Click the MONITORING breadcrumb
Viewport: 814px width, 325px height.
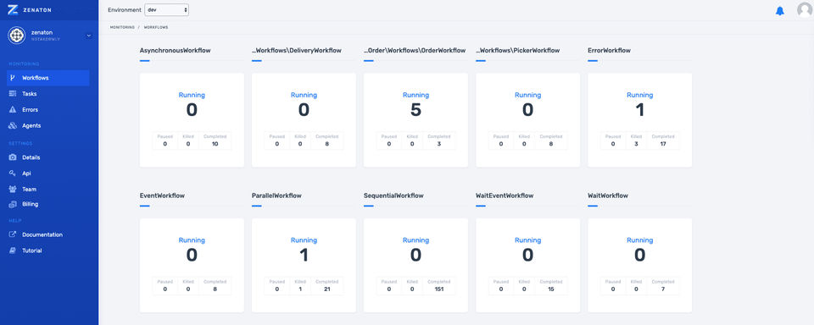coord(122,27)
